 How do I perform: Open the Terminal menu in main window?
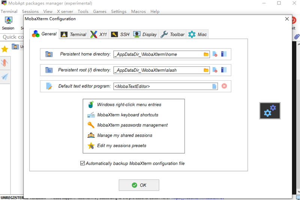coord(9,12)
